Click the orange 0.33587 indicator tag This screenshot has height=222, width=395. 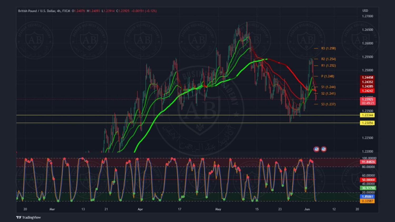[x=367, y=201]
